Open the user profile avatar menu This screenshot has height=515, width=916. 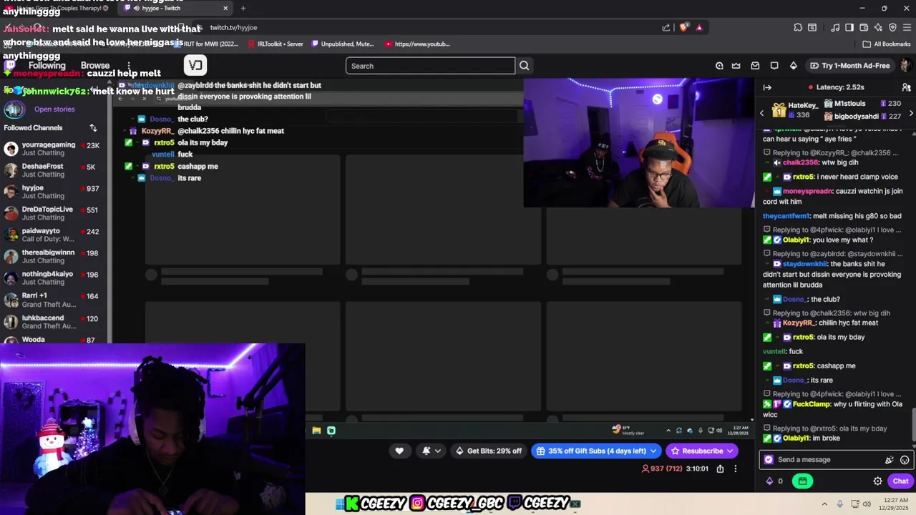[905, 66]
